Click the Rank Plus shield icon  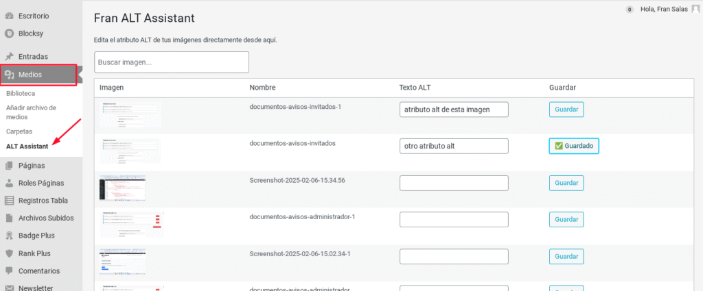point(9,253)
